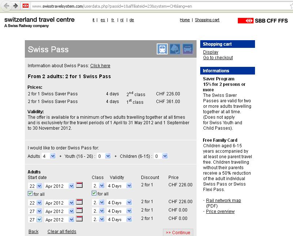Click the 'switzerland travel centre' site title
The height and width of the screenshot is (236, 293).
pyautogui.click(x=39, y=19)
